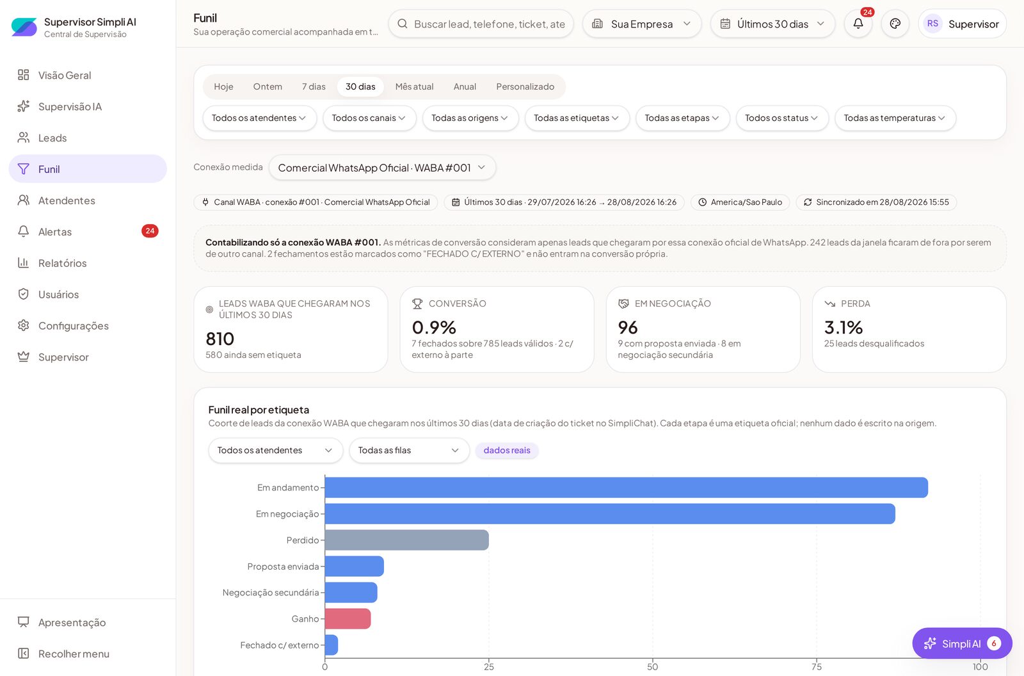Open Relatórios section
The image size is (1024, 676).
(x=88, y=263)
